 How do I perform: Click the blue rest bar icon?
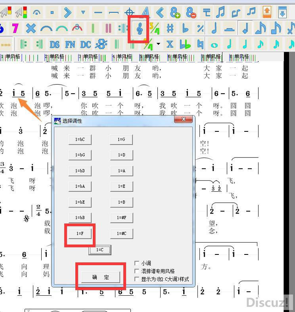230,29
